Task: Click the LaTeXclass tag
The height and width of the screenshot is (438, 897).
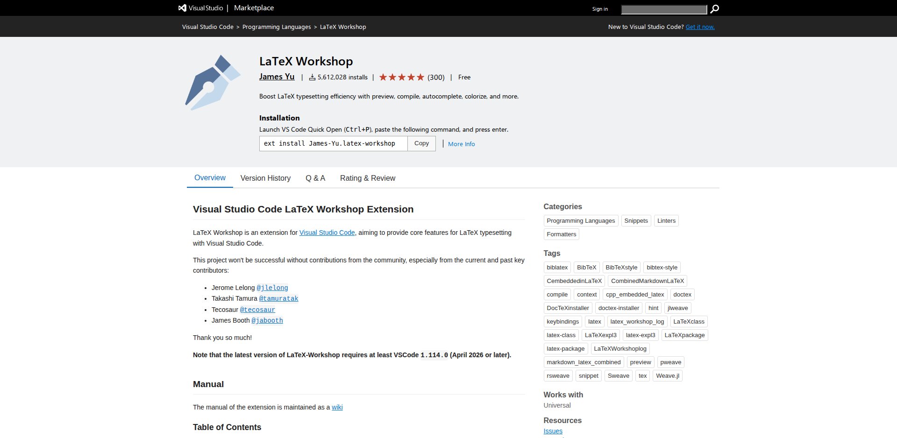Action: click(689, 322)
